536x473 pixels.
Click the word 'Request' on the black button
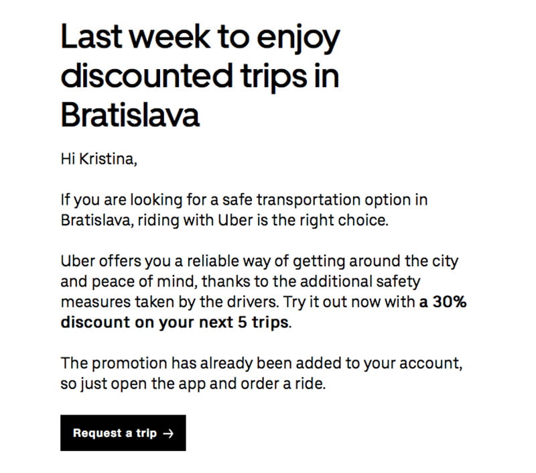[97, 433]
